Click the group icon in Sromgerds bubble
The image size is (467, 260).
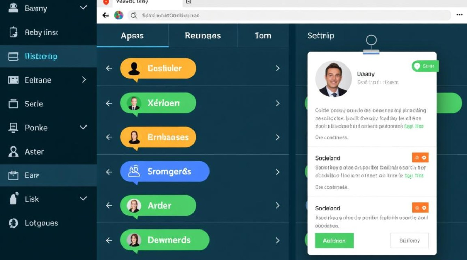[134, 171]
